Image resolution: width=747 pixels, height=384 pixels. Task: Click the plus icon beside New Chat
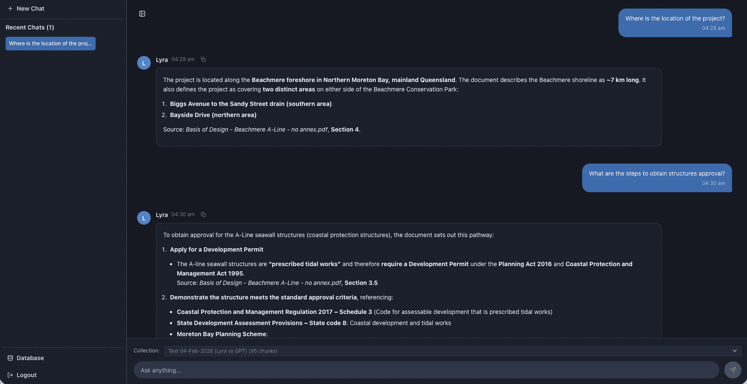point(9,9)
